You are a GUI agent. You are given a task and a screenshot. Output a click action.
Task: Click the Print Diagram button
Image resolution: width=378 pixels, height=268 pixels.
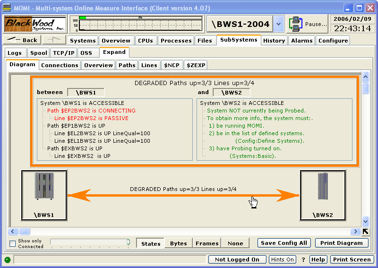(342, 243)
